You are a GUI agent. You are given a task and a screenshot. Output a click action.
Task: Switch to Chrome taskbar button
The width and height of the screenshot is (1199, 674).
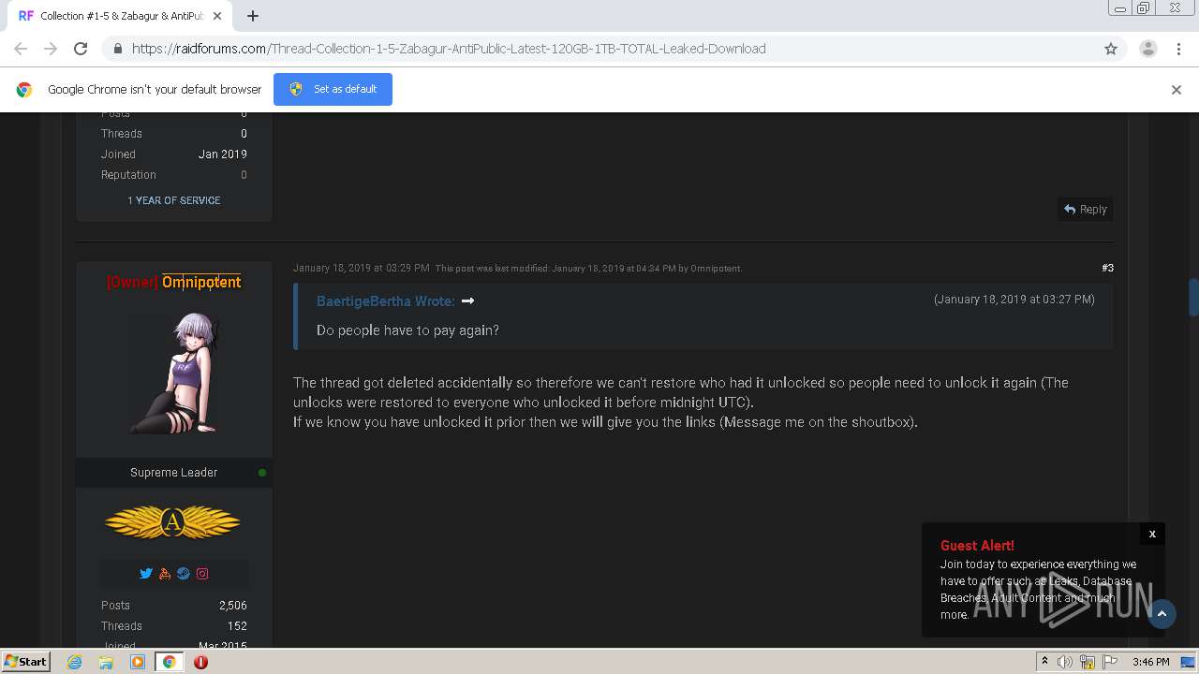[x=170, y=661]
